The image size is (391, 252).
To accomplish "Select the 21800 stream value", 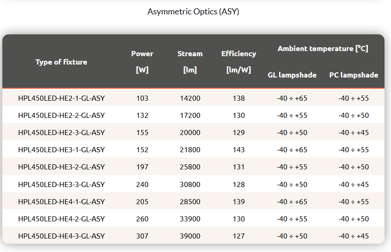I will pyautogui.click(x=190, y=150).
